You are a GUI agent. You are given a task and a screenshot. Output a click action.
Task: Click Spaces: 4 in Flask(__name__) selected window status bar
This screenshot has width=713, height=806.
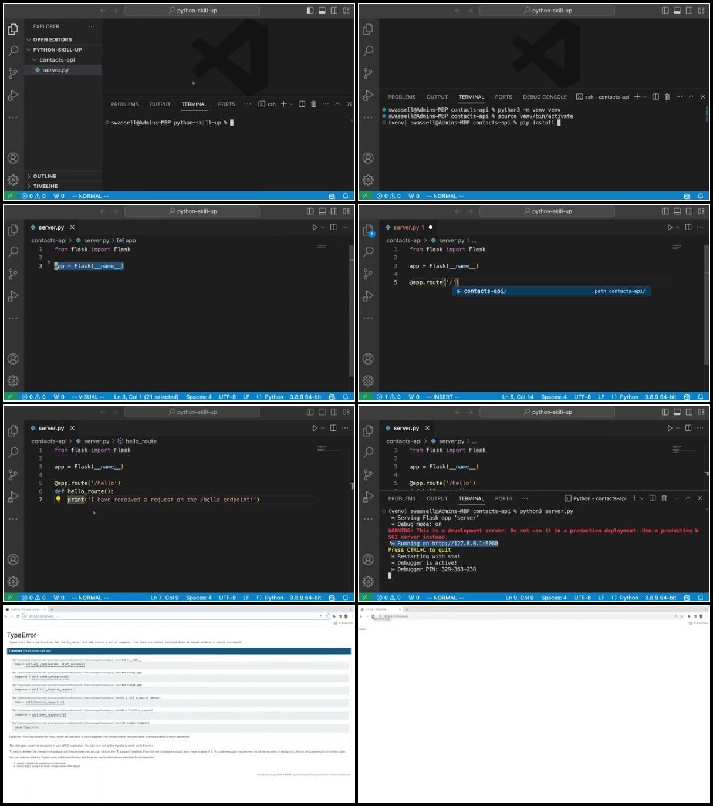point(199,397)
